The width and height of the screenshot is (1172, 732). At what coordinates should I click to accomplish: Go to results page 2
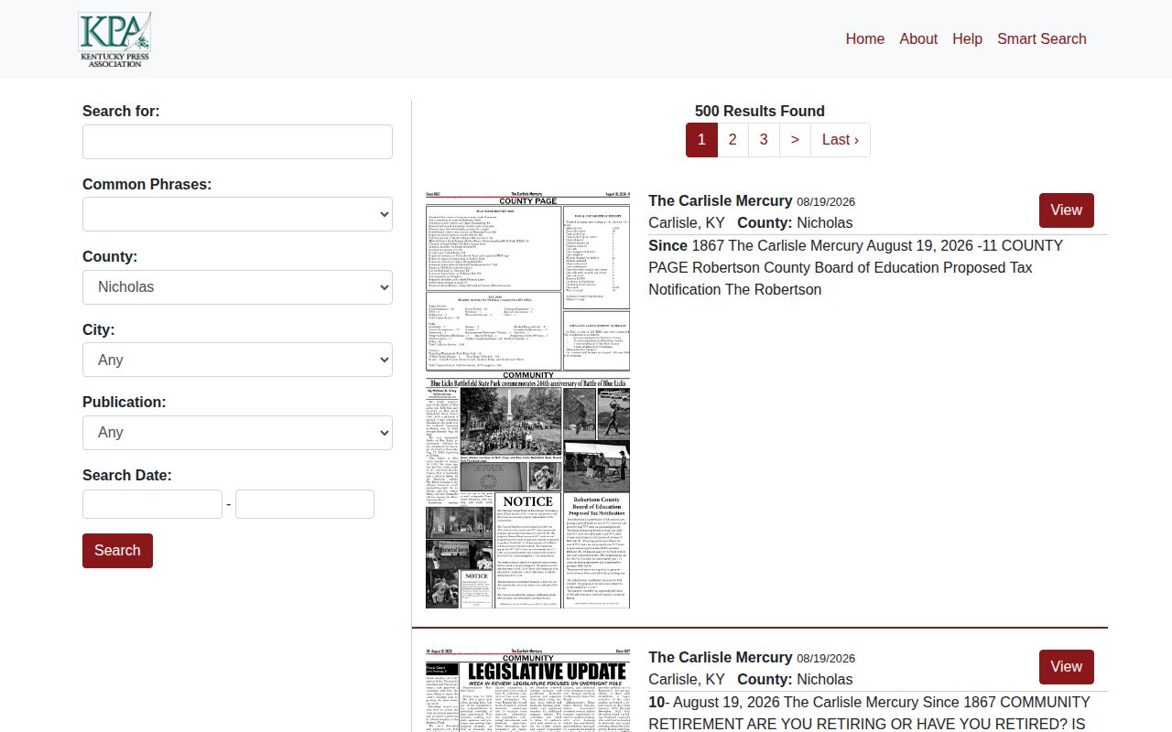732,140
